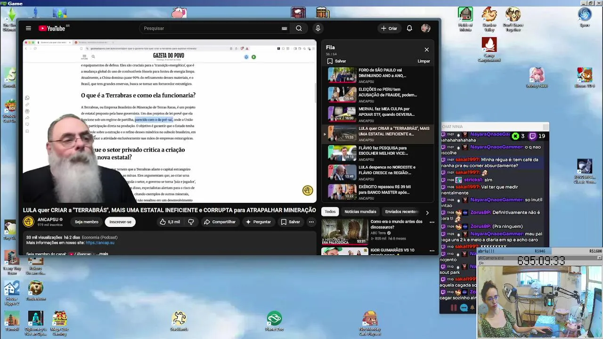The image size is (603, 339).
Task: Open the Turmoil desktop shortcut
Action: pyautogui.click(x=12, y=321)
